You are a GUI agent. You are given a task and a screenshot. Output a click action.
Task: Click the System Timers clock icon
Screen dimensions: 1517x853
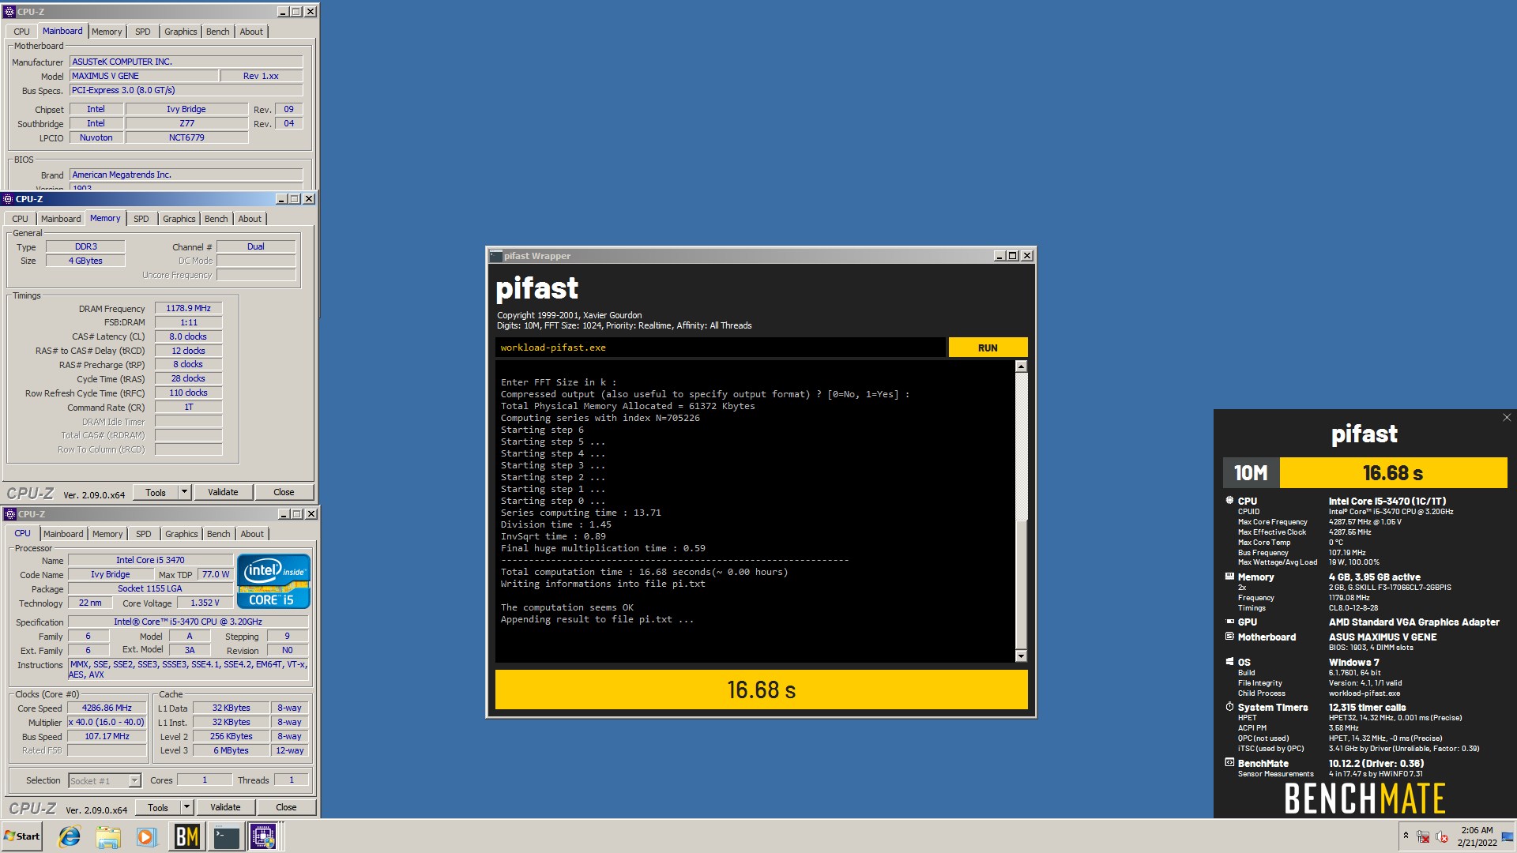[1229, 707]
